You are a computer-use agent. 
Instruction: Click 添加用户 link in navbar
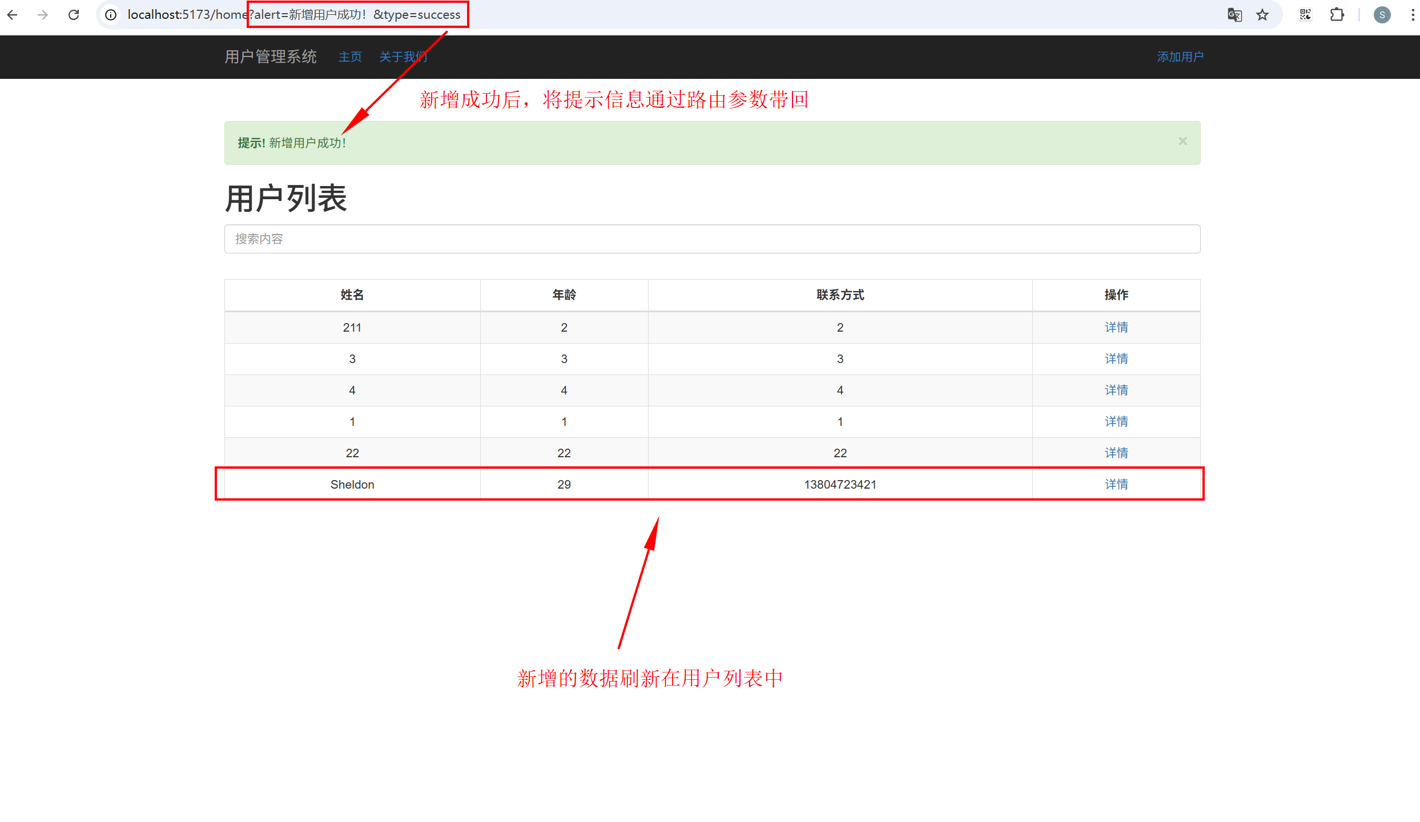click(1180, 57)
